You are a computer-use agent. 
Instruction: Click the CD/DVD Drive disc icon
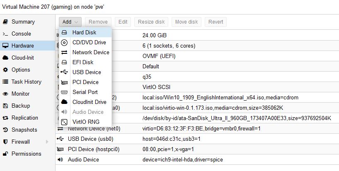click(64, 42)
